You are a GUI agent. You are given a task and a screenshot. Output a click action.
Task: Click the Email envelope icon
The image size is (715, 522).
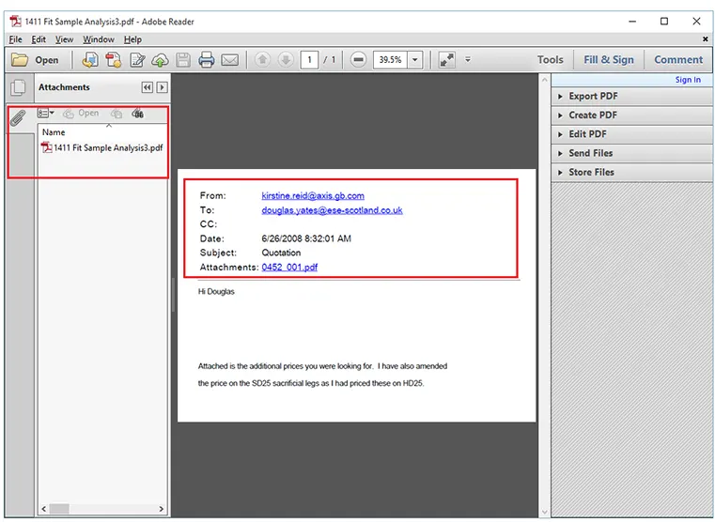tap(230, 60)
